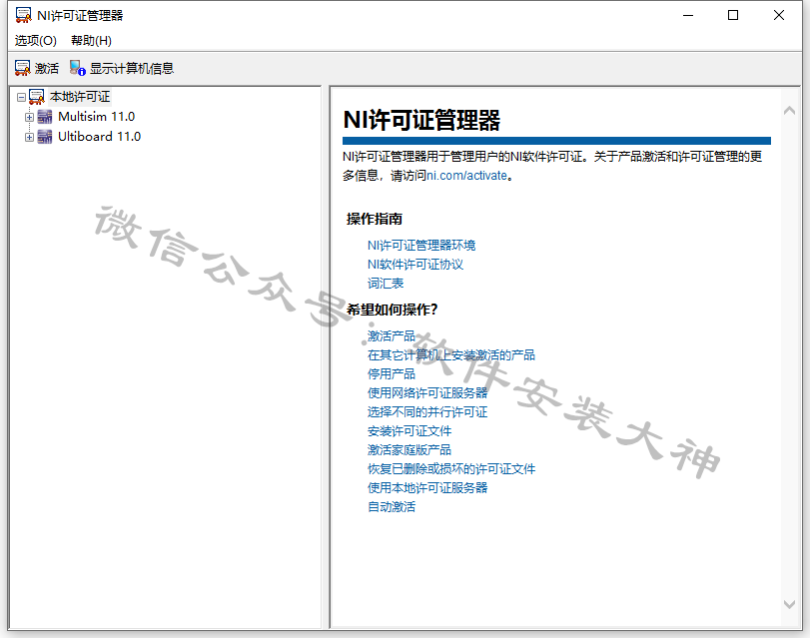The height and width of the screenshot is (638, 810).
Task: Click the 显示计算机信息 computer icon
Action: [78, 68]
